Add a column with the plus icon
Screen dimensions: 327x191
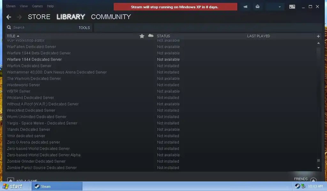tap(318, 36)
